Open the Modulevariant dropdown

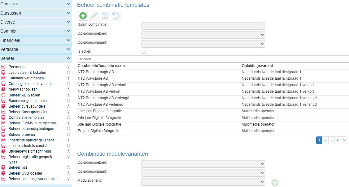point(203,182)
